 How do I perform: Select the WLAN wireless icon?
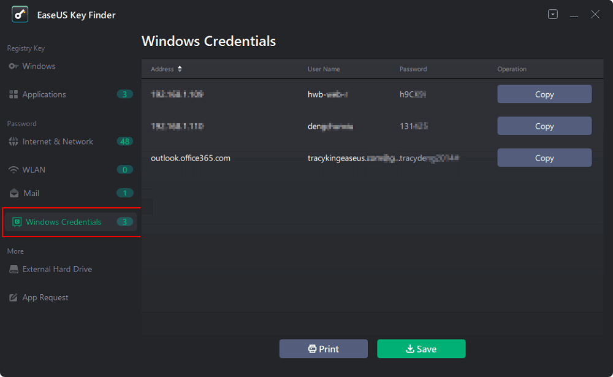click(x=13, y=169)
